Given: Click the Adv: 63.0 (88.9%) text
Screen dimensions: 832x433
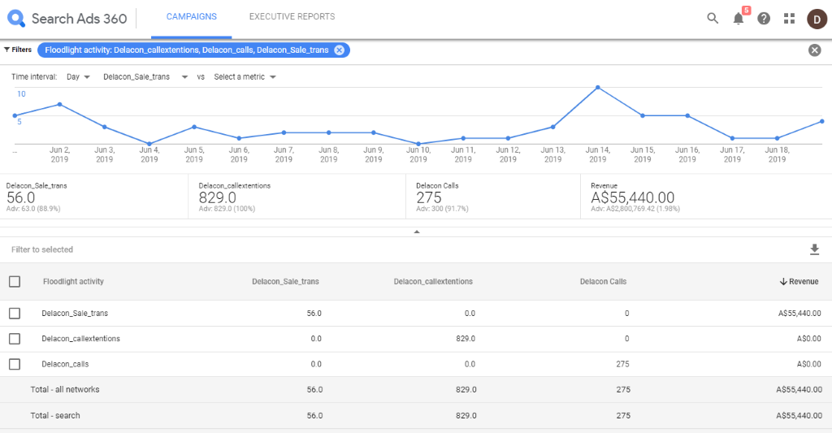Looking at the screenshot, I should (x=33, y=209).
